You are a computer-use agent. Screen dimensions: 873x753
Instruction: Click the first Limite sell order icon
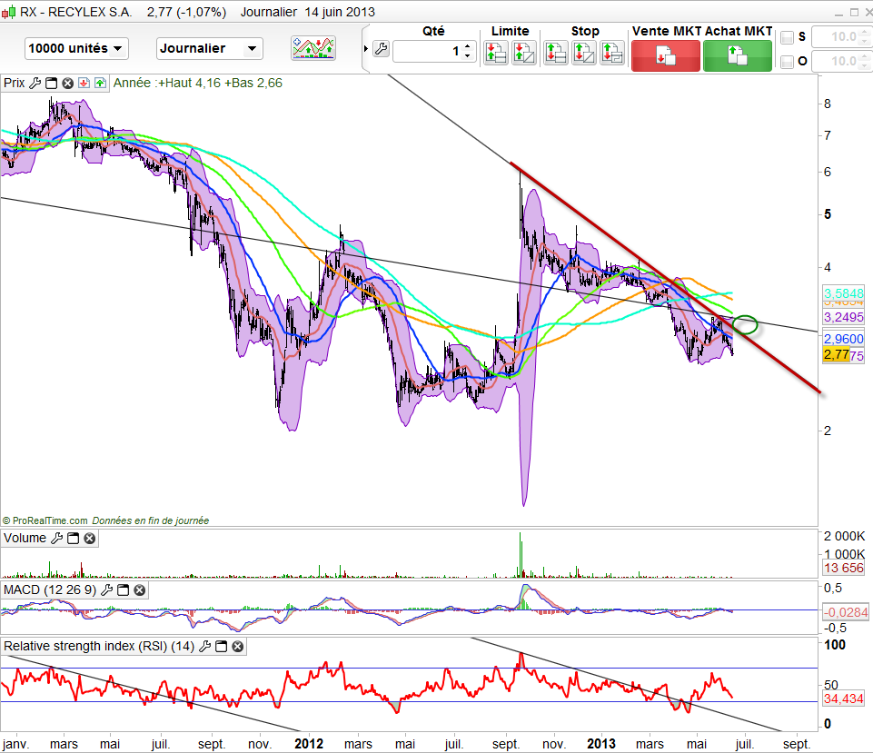tap(496, 53)
